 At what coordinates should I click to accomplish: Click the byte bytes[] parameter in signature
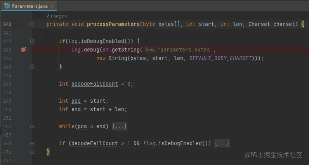tap(161, 24)
